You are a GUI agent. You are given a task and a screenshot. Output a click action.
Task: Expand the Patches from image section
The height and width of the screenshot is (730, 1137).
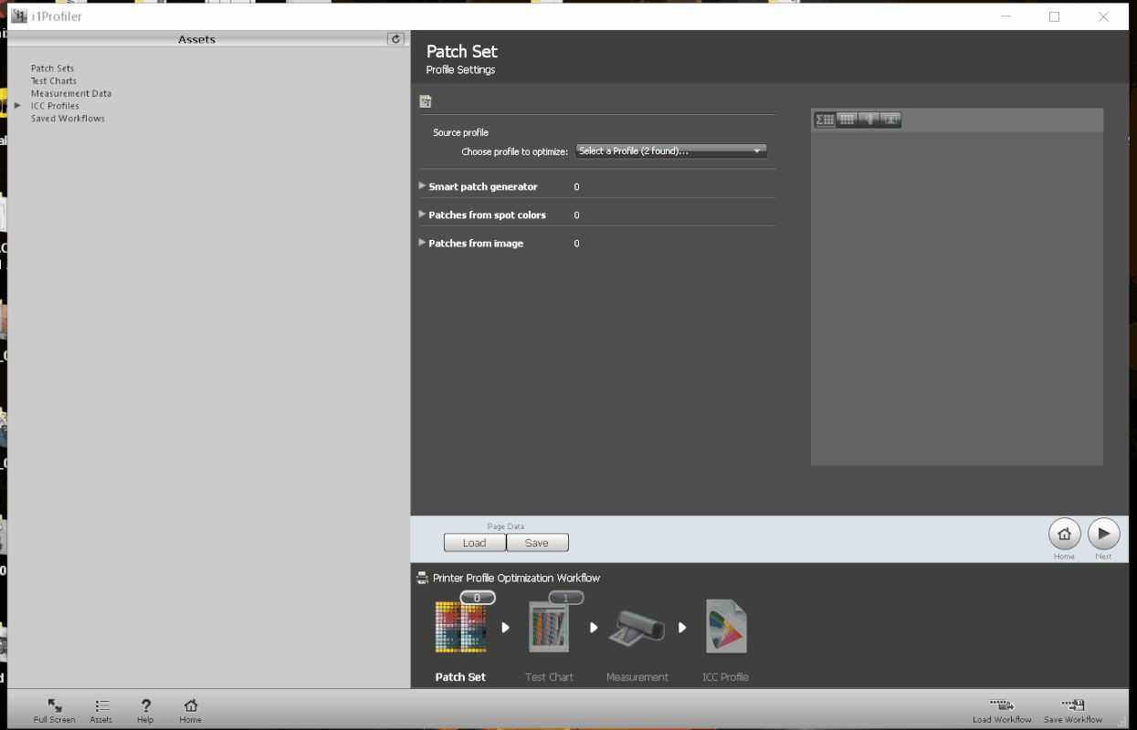point(422,243)
